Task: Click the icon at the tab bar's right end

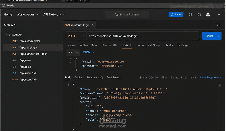Action: 219,25
